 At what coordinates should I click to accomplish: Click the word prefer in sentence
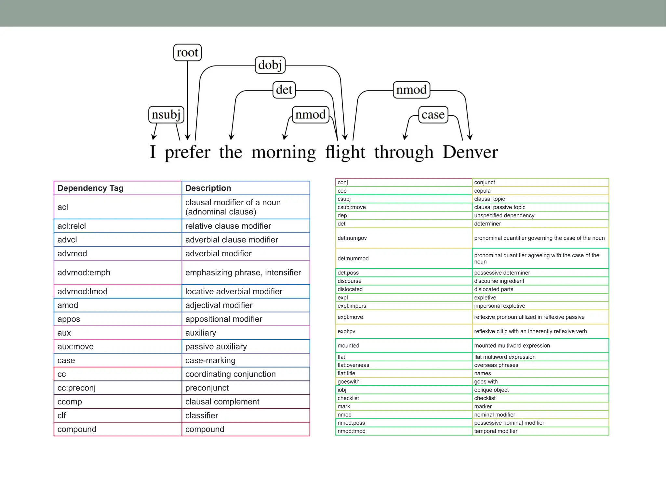[187, 153]
